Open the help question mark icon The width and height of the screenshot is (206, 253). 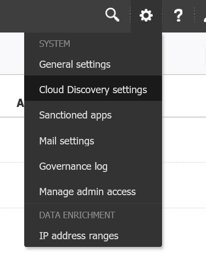(178, 15)
